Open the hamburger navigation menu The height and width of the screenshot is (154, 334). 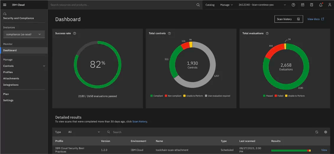[x=5, y=5]
